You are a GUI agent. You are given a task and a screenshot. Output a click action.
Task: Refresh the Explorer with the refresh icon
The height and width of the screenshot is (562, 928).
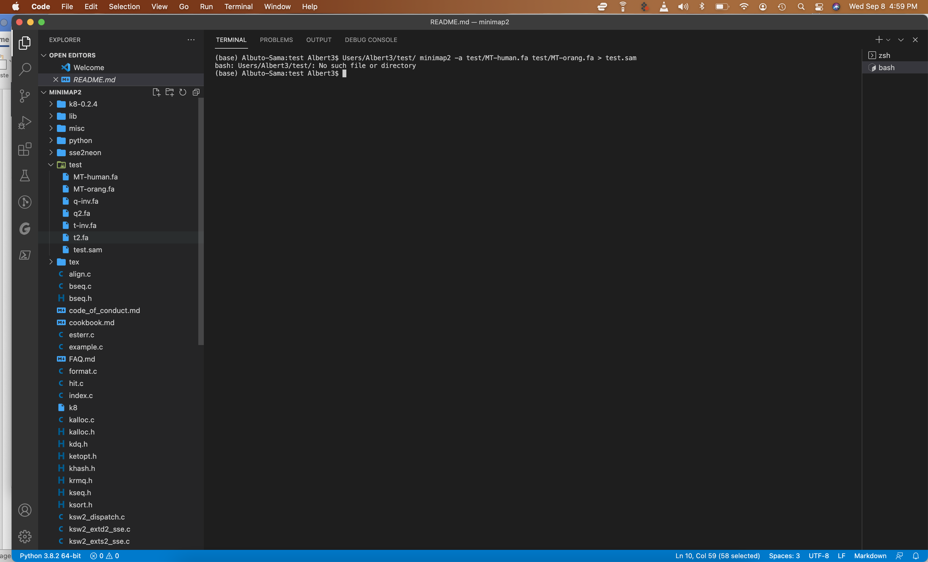point(183,92)
